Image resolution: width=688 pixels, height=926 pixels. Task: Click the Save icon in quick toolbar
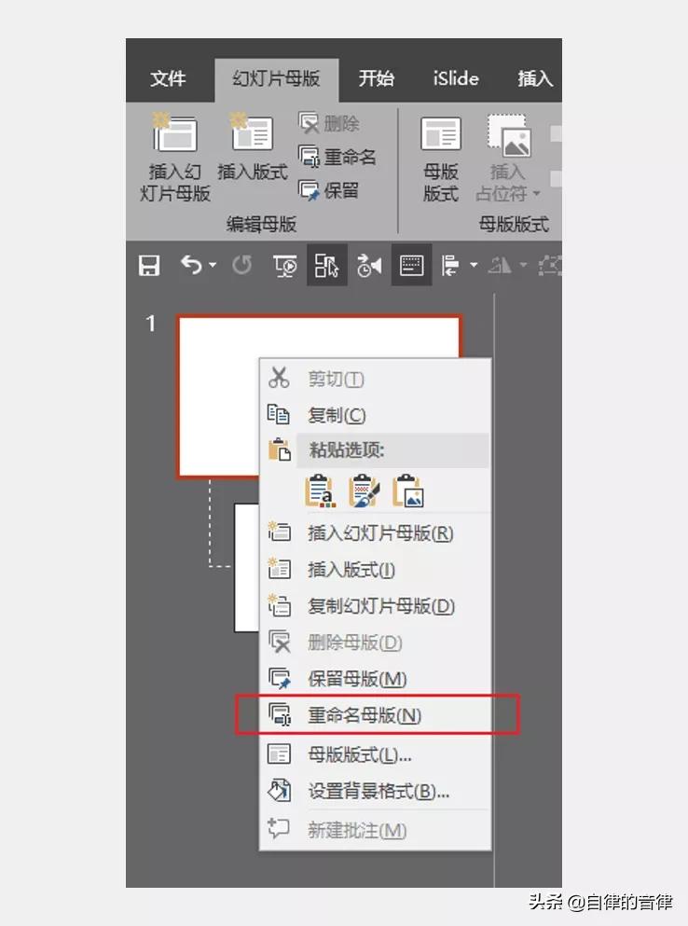(149, 266)
